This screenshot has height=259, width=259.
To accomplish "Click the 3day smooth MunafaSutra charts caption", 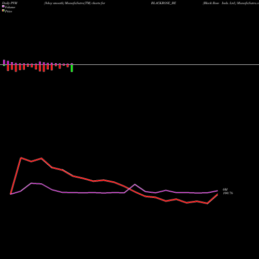I will tap(75, 3).
